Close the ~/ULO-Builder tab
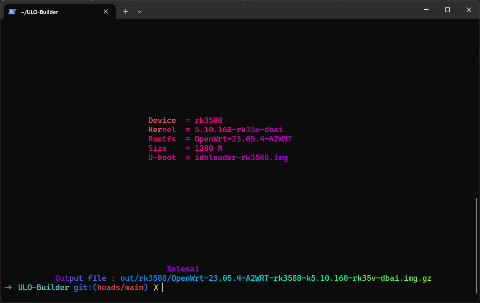This screenshot has height=303, width=480. click(105, 12)
